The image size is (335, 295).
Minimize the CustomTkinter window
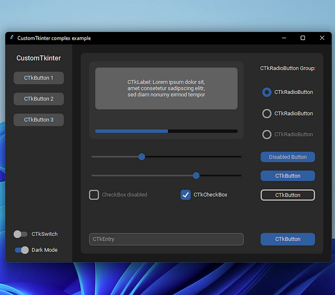pyautogui.click(x=284, y=38)
